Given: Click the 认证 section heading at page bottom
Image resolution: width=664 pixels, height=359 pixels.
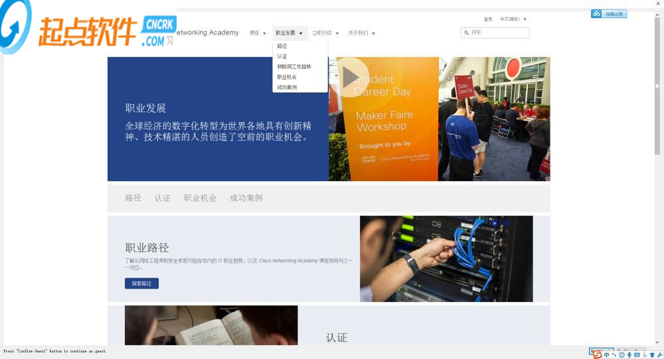Looking at the screenshot, I should [337, 337].
